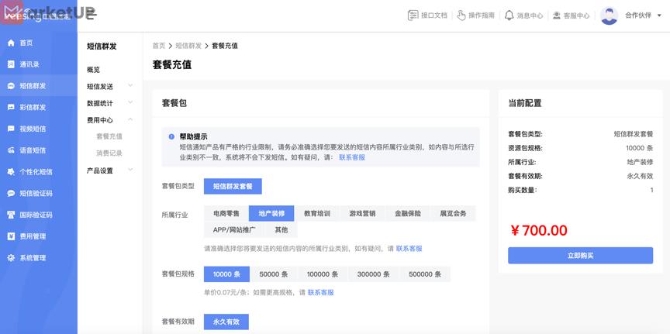Image resolution: width=670 pixels, height=334 pixels.
Task: Click the 短信验证码 sidebar icon
Action: tap(11, 194)
